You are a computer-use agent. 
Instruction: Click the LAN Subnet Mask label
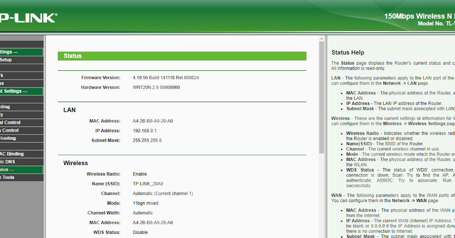pos(106,141)
